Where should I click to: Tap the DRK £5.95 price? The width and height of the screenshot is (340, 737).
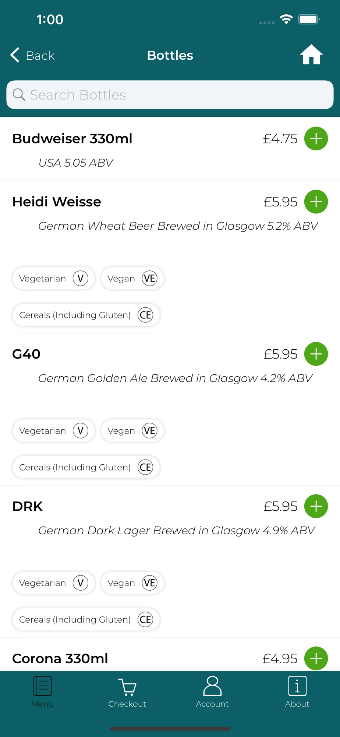[280, 506]
